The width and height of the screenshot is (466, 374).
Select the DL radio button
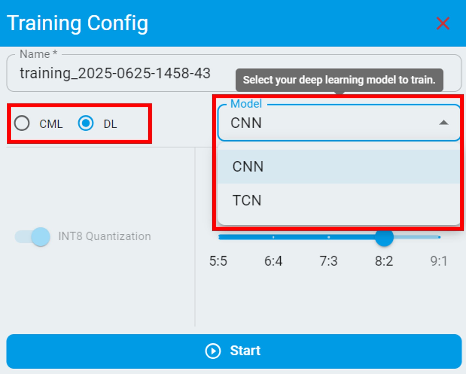(86, 123)
